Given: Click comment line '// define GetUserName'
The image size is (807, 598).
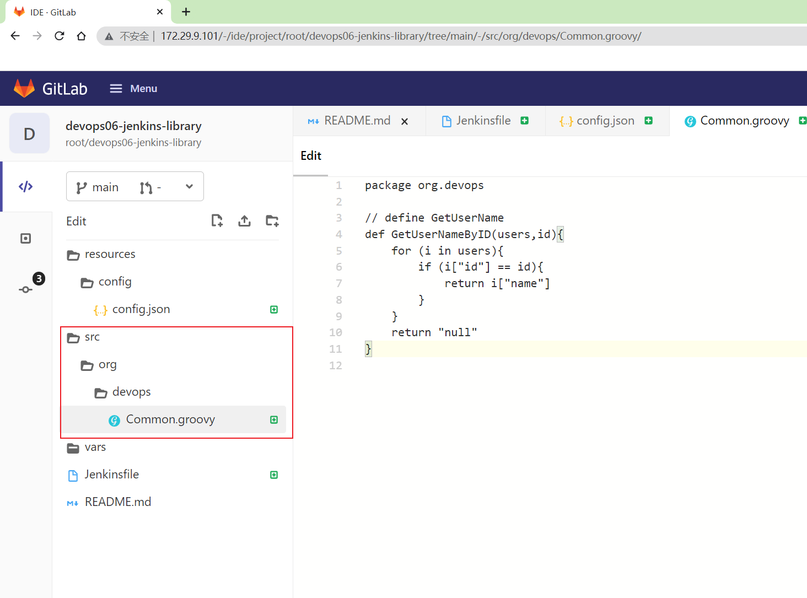Looking at the screenshot, I should (x=434, y=218).
